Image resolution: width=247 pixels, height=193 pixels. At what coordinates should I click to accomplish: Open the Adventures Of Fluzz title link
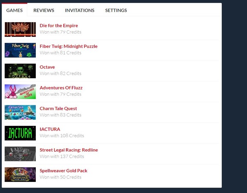point(61,88)
